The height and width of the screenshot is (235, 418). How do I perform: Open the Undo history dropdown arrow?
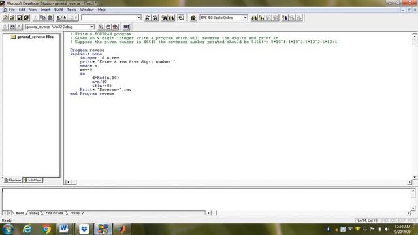pyautogui.click(x=65, y=18)
